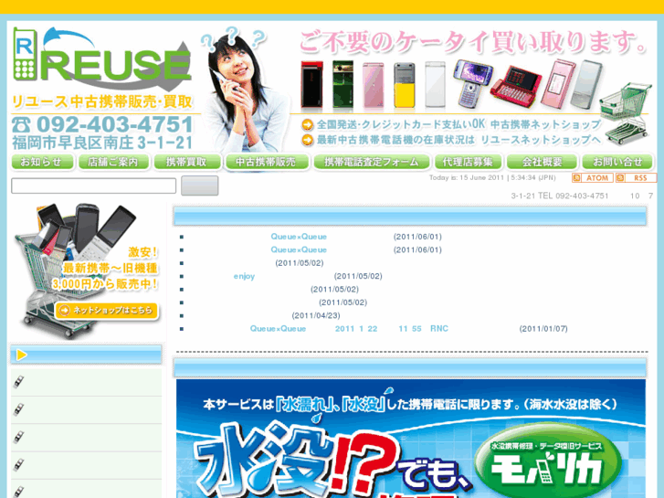The image size is (664, 498).
Task: Click the 水没 モバリカ service banner
Action: [x=411, y=439]
